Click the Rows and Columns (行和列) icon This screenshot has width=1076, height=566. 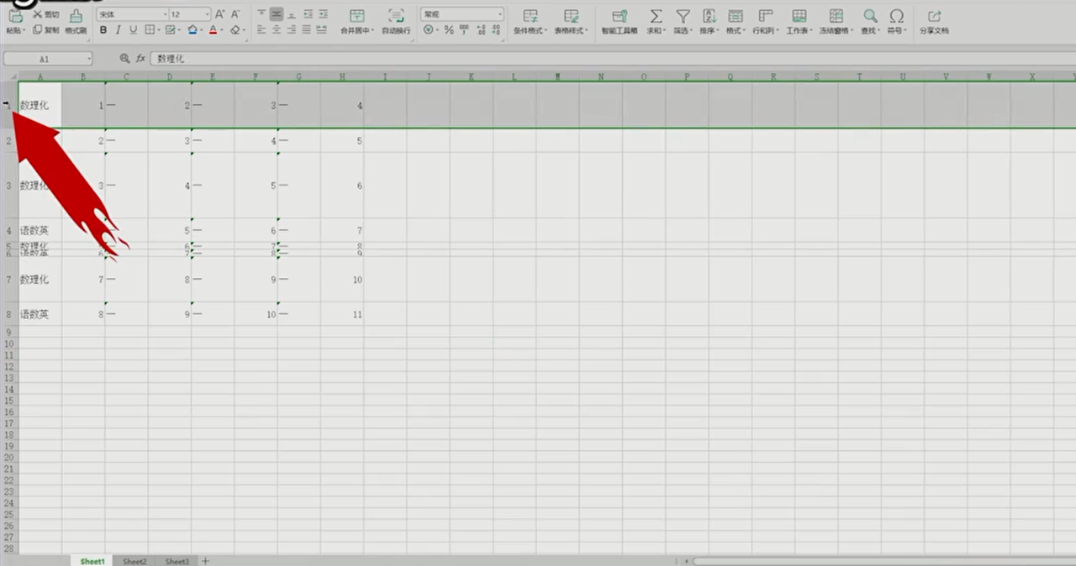(x=765, y=16)
